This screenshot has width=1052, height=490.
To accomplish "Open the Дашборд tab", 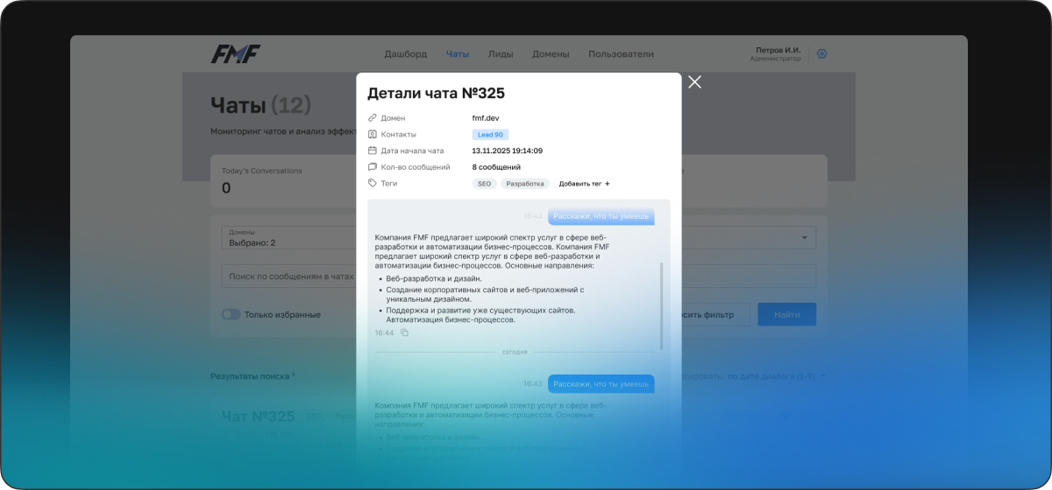I will [x=405, y=54].
